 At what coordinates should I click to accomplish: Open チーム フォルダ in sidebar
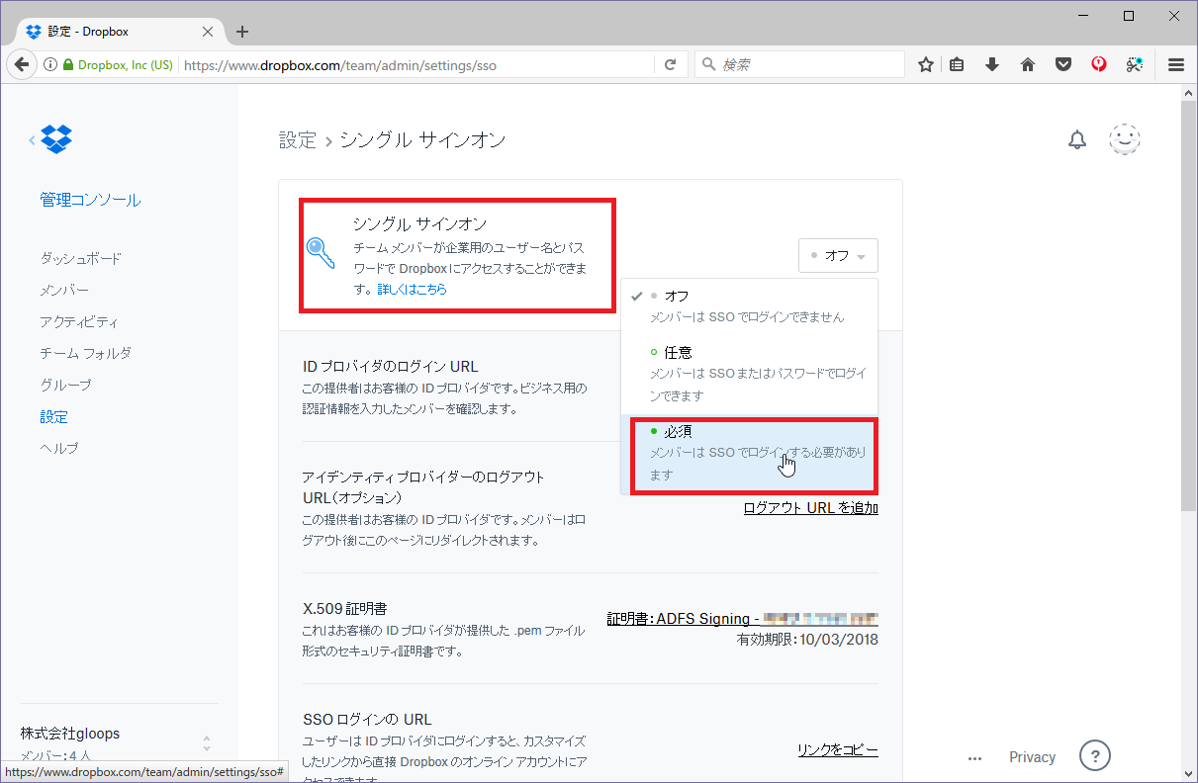(86, 353)
